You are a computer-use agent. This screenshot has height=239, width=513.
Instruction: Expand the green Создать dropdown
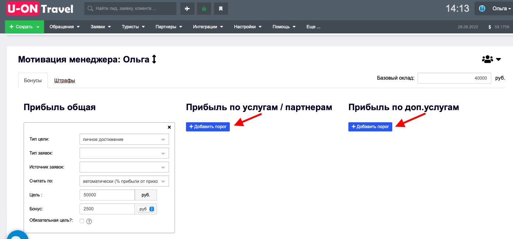coord(24,27)
